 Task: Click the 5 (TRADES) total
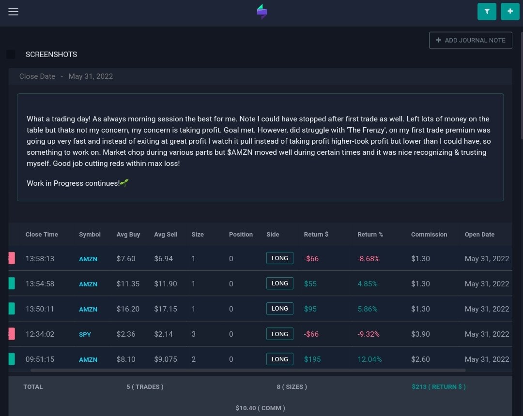coord(145,386)
